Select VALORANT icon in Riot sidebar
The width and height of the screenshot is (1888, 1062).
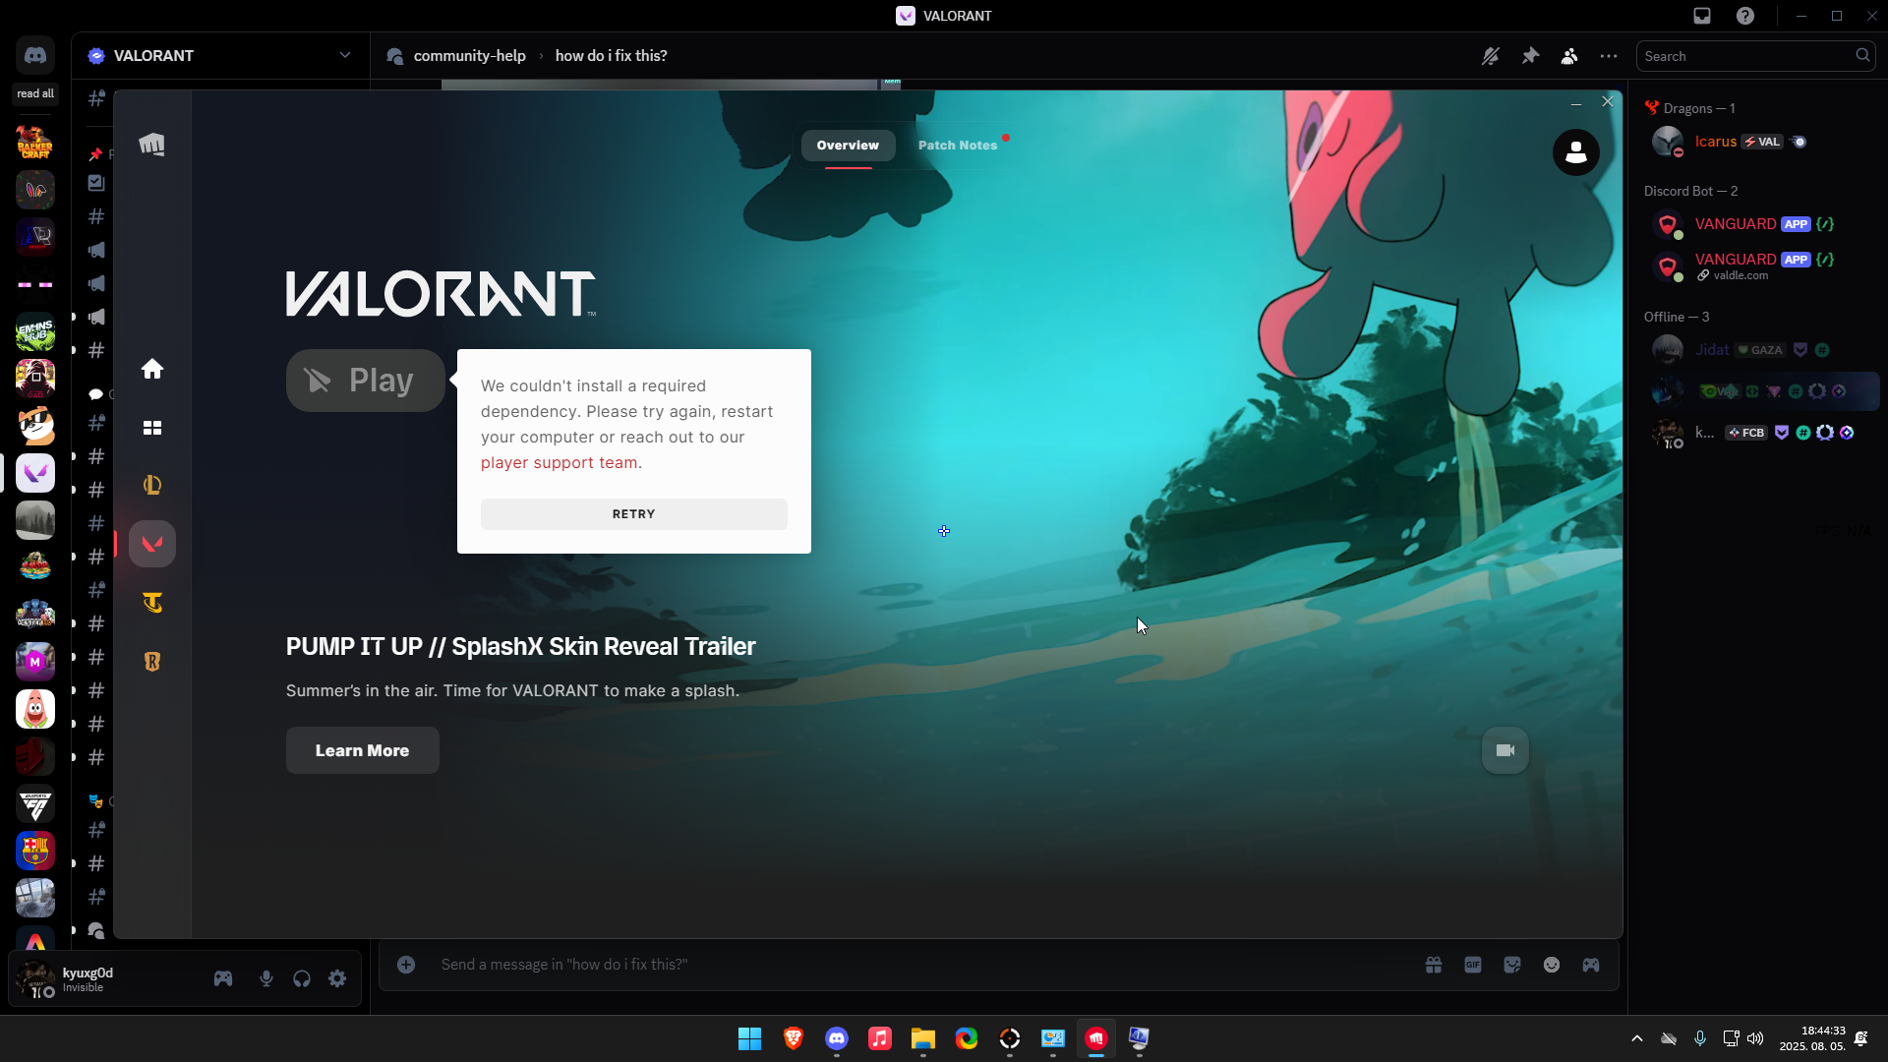[x=151, y=544]
